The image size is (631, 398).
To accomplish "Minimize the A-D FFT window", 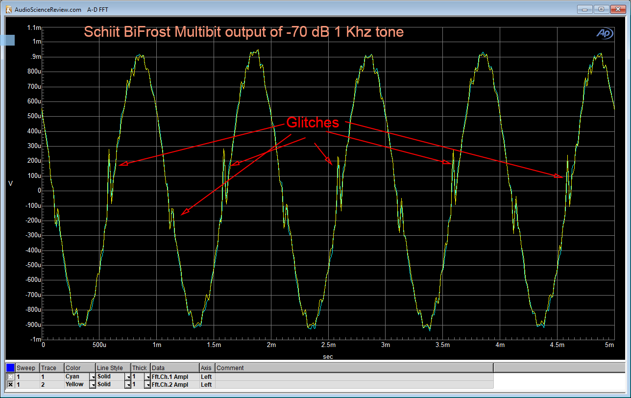I will 584,9.
